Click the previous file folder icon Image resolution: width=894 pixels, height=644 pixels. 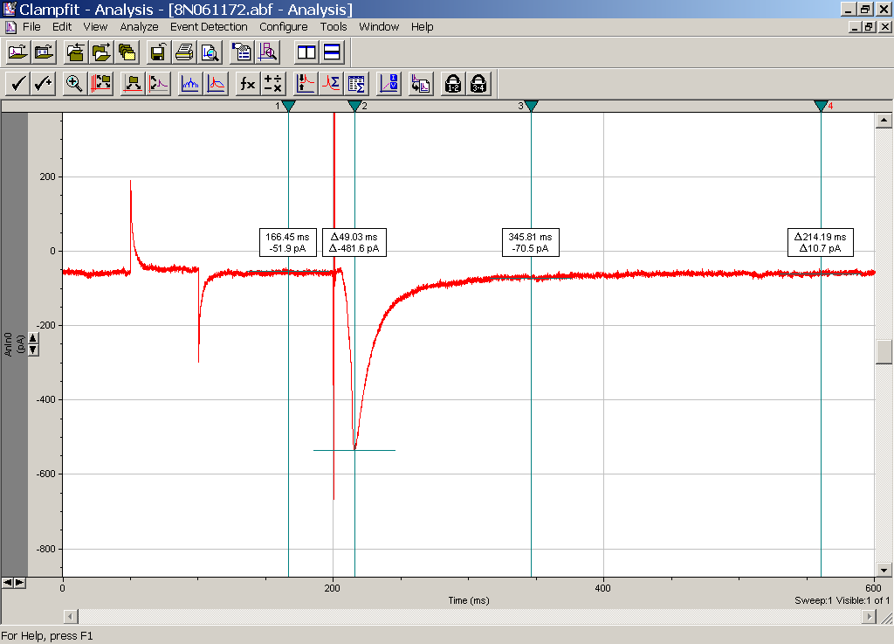[x=75, y=52]
